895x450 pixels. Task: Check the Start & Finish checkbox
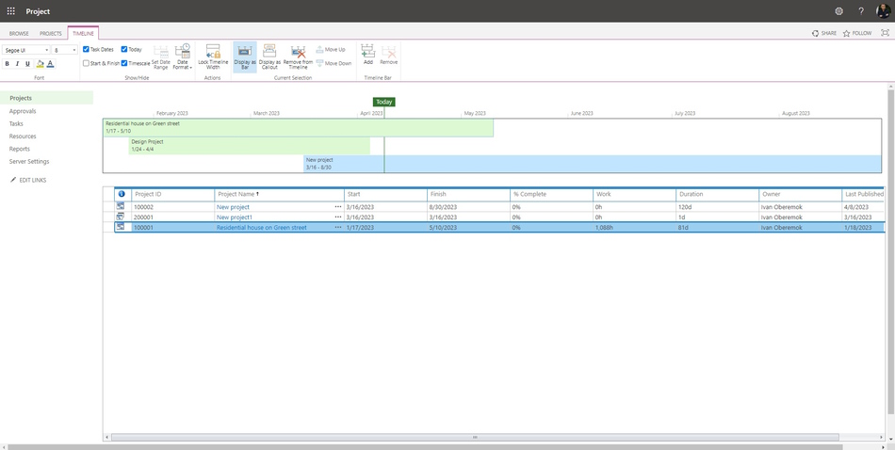pos(86,63)
